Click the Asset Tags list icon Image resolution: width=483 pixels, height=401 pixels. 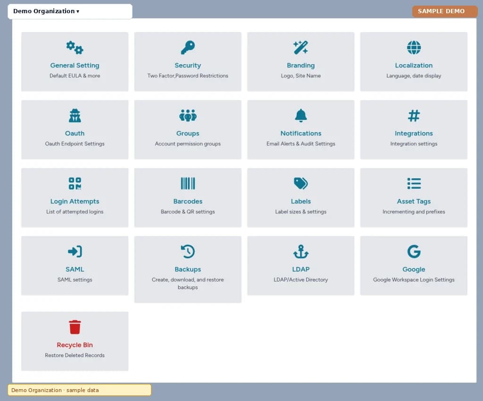tap(414, 184)
